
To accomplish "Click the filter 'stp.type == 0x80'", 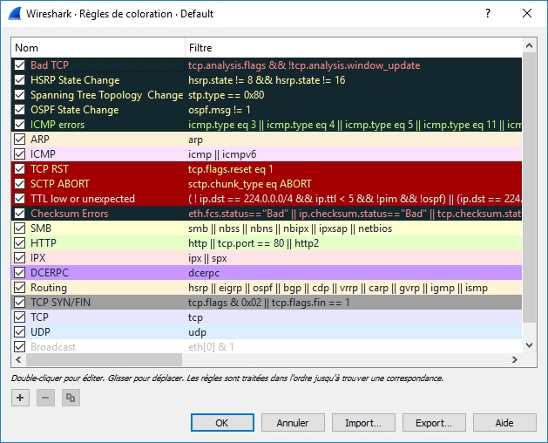I will [227, 95].
